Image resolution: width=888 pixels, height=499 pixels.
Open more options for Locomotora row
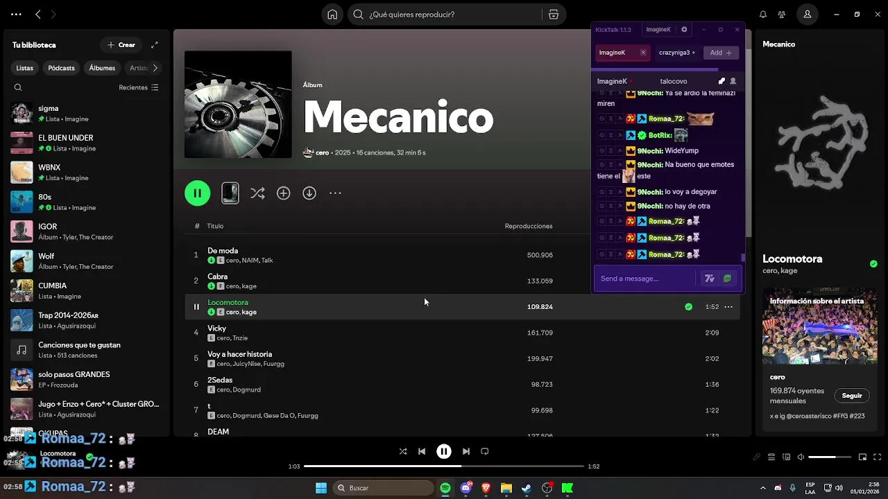point(728,307)
